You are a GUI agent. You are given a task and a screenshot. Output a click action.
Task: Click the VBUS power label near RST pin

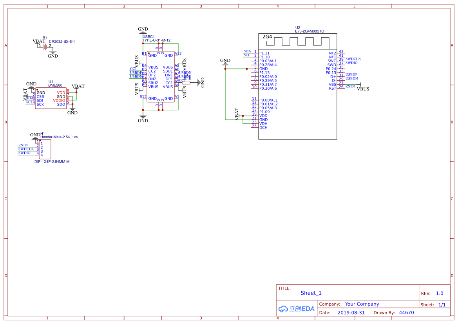coord(363,89)
